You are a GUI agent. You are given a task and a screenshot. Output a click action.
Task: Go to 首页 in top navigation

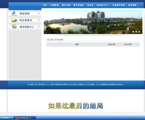coord(45,5)
